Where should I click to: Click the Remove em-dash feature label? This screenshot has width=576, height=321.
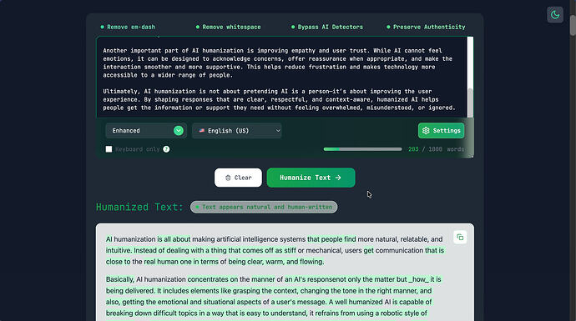(x=129, y=27)
